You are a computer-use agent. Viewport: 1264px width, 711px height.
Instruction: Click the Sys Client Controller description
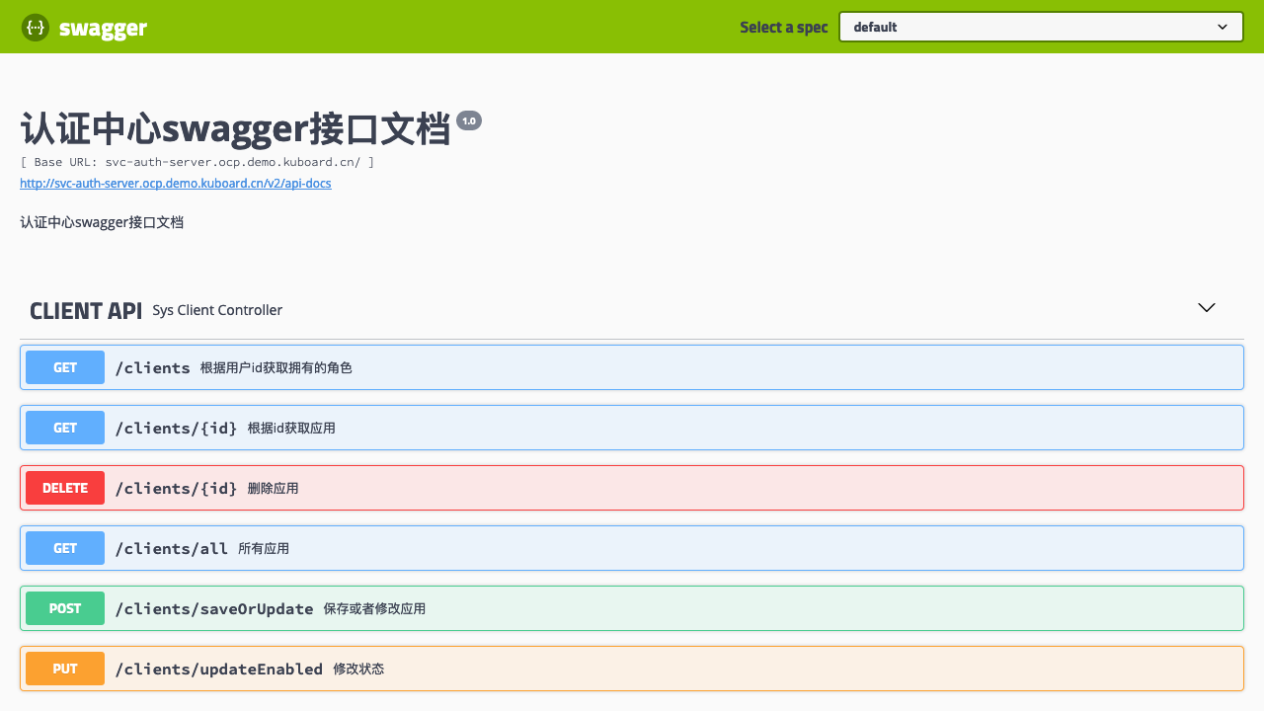tap(217, 310)
